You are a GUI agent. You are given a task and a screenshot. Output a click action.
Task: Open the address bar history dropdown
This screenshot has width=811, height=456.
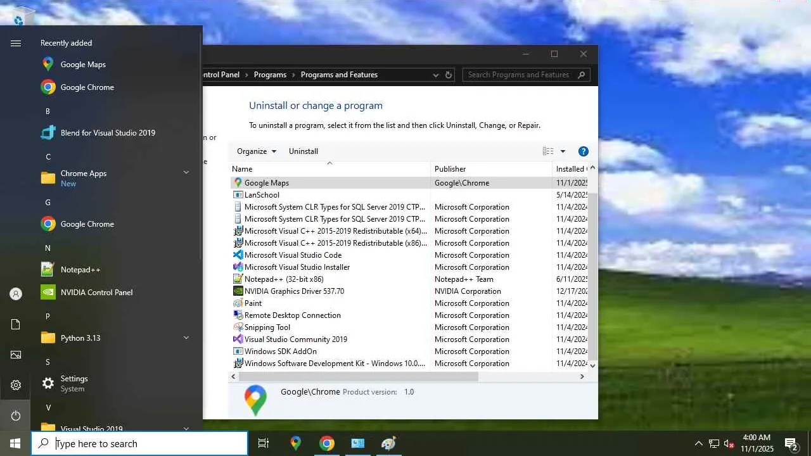pyautogui.click(x=436, y=75)
